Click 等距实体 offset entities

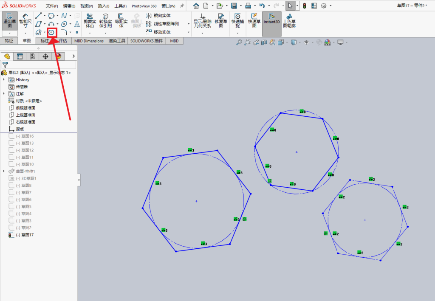coord(121,21)
